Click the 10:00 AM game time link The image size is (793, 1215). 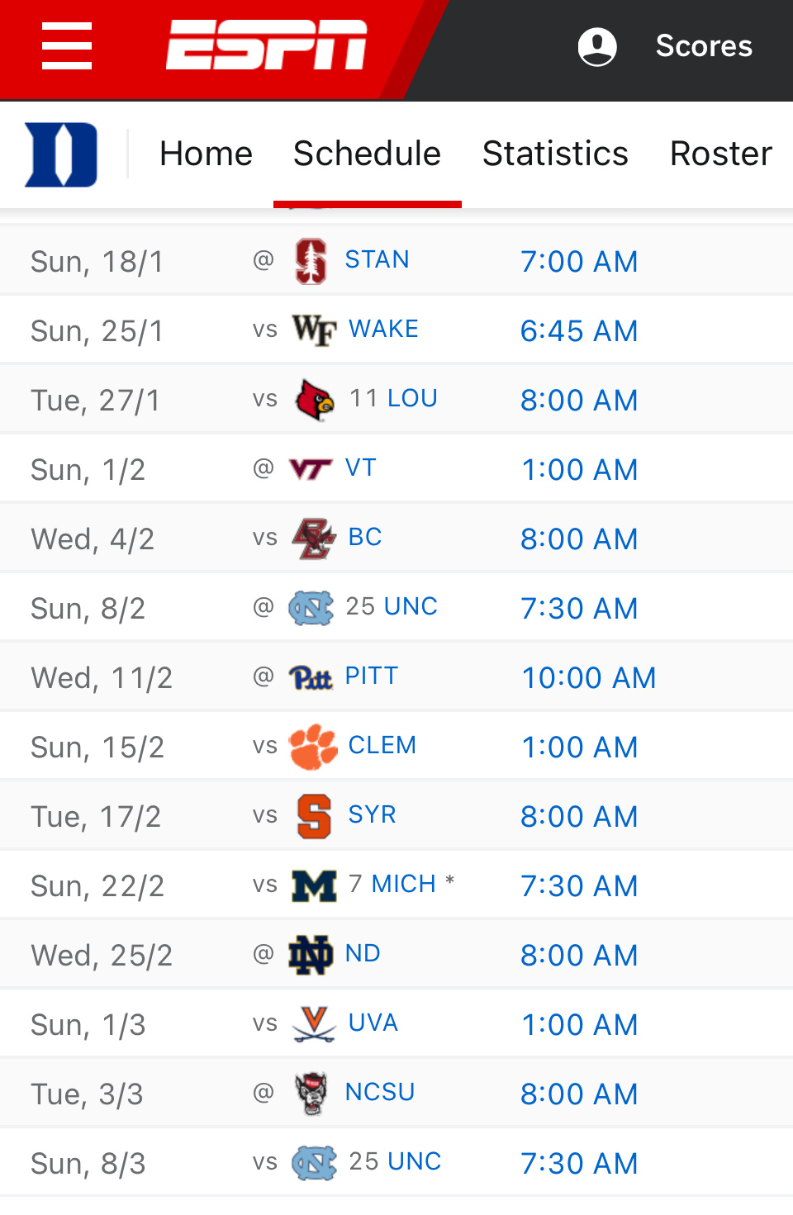pyautogui.click(x=588, y=678)
